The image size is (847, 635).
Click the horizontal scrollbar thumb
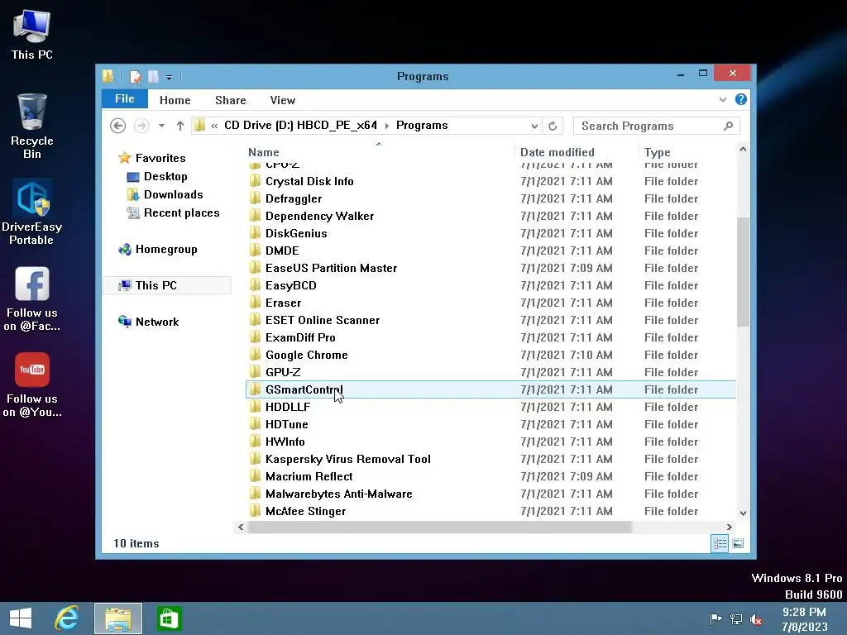pos(440,527)
